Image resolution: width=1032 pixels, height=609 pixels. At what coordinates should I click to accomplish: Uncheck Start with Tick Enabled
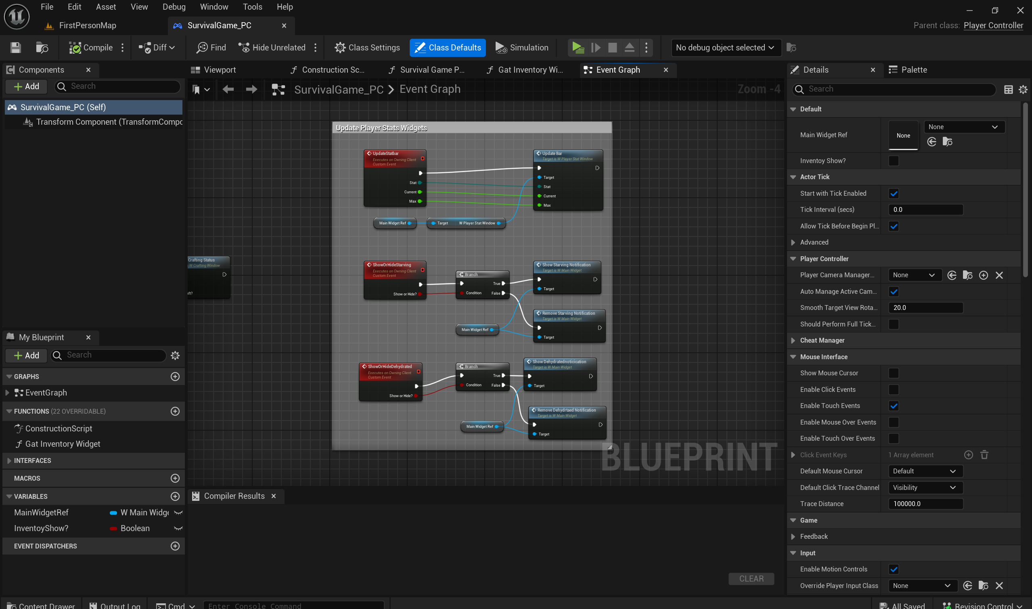pyautogui.click(x=893, y=193)
